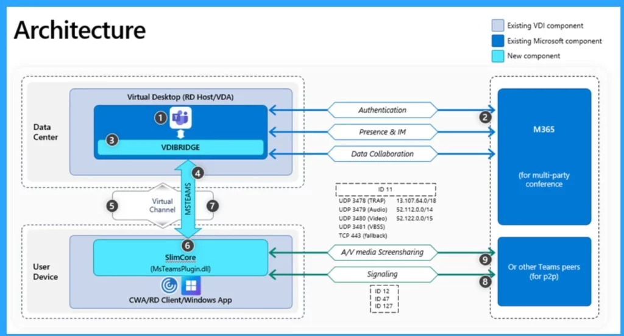Click the M365 heading
The width and height of the screenshot is (624, 336).
544,129
